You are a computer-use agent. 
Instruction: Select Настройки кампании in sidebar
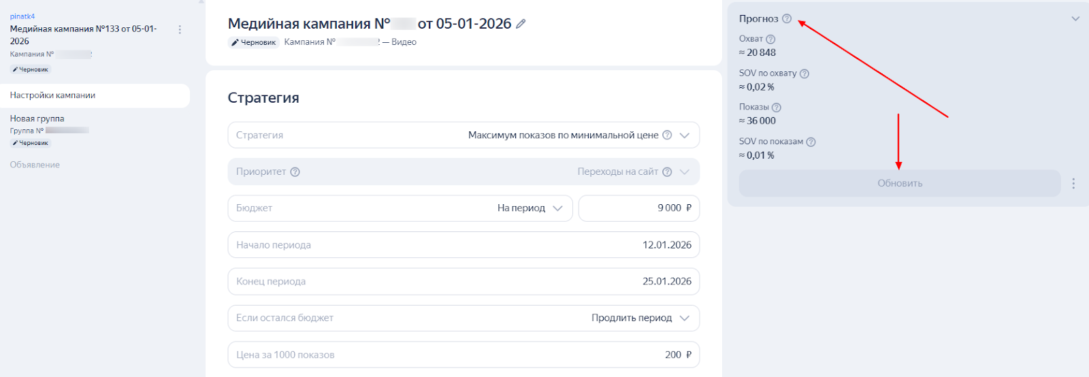(52, 96)
